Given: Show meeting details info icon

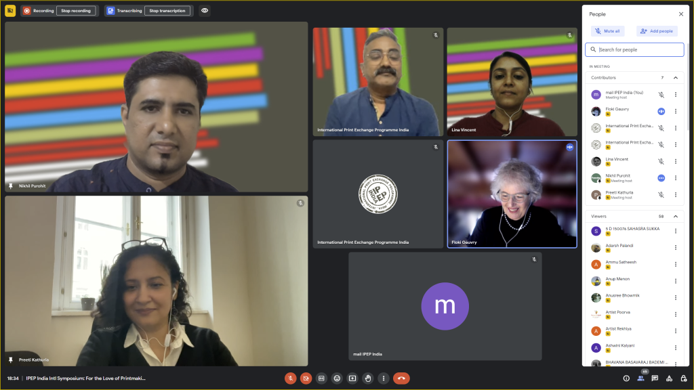Looking at the screenshot, I should pos(626,378).
